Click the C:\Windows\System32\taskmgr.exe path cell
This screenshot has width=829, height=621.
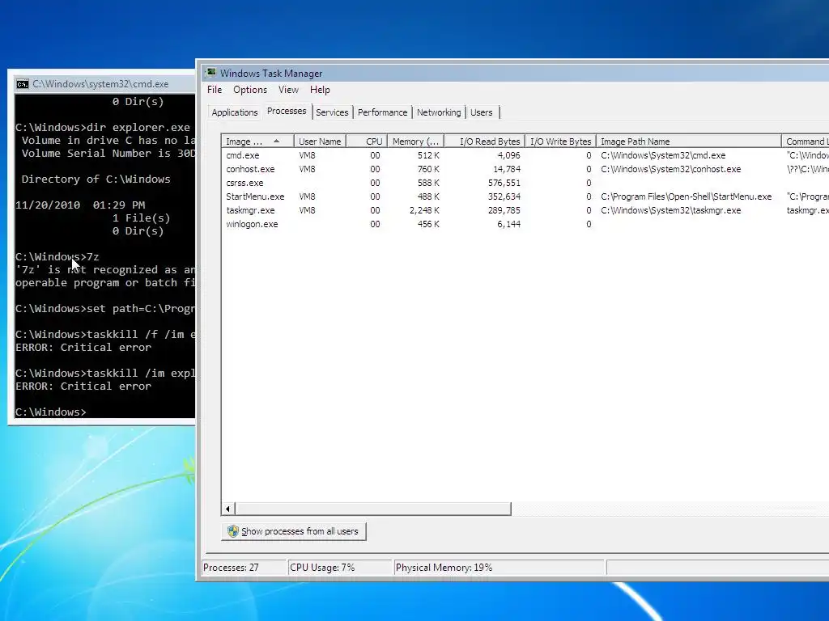pyautogui.click(x=670, y=210)
